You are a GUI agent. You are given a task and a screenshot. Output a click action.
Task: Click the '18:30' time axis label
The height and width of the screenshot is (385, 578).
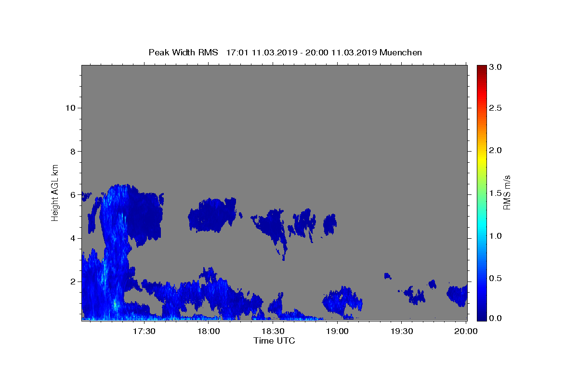point(273,332)
